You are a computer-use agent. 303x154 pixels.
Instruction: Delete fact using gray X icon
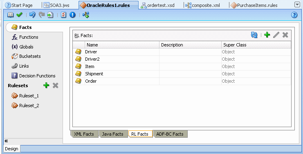(285, 35)
